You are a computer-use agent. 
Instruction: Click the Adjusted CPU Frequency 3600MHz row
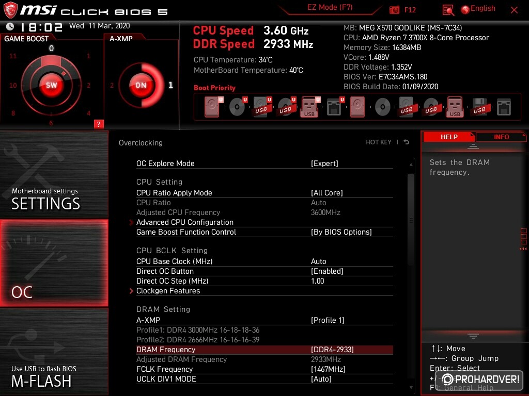(264, 212)
